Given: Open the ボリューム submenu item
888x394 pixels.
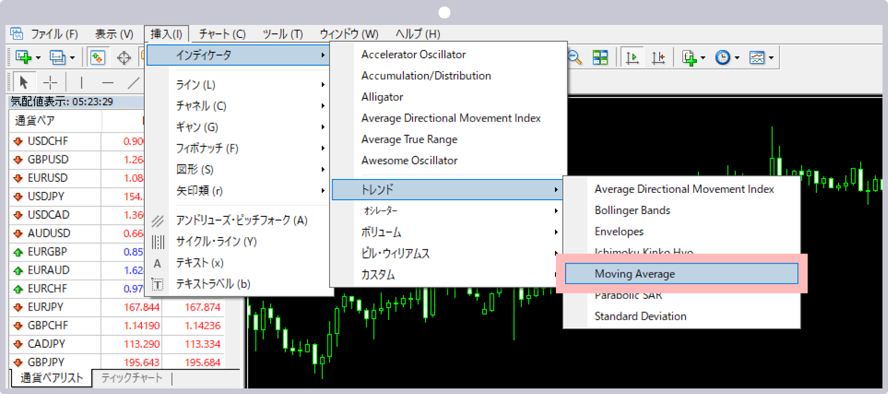Looking at the screenshot, I should (447, 232).
